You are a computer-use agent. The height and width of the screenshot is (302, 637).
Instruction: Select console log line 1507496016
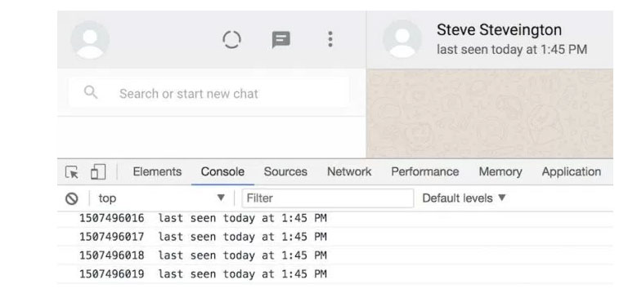pos(335,218)
